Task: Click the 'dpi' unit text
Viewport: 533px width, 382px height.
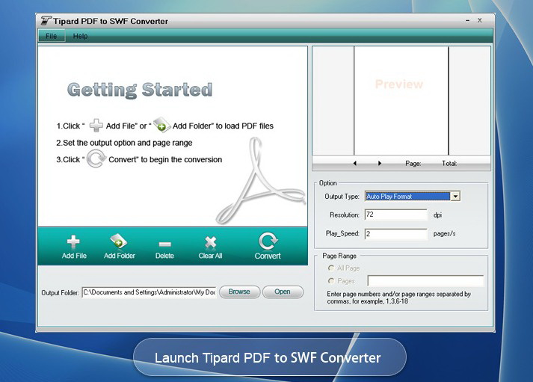Action: 437,215
